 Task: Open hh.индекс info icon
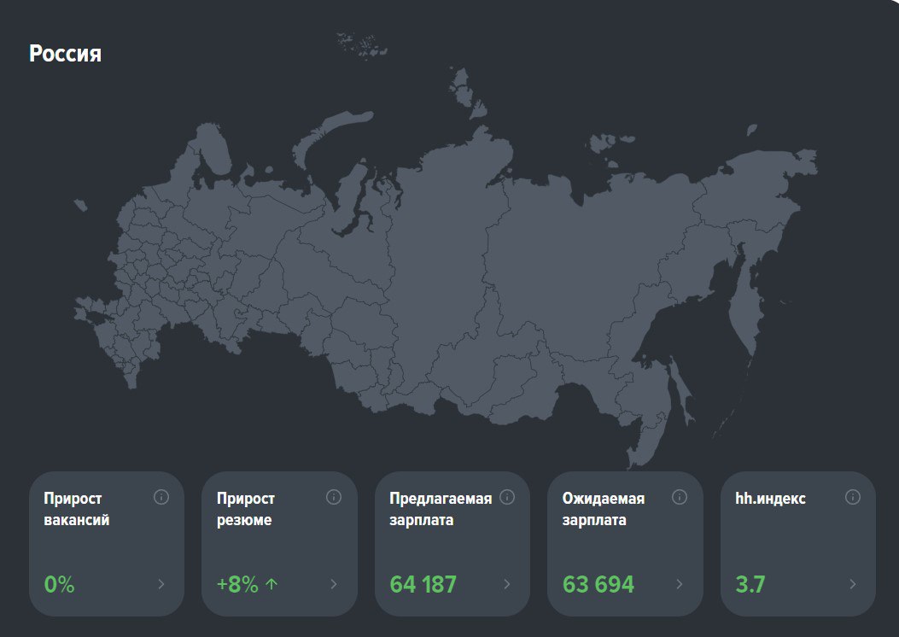[852, 497]
